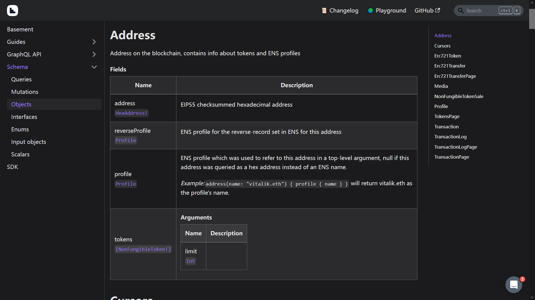Click the Looksrare logo icon top-left
The height and width of the screenshot is (300, 535).
pyautogui.click(x=13, y=11)
